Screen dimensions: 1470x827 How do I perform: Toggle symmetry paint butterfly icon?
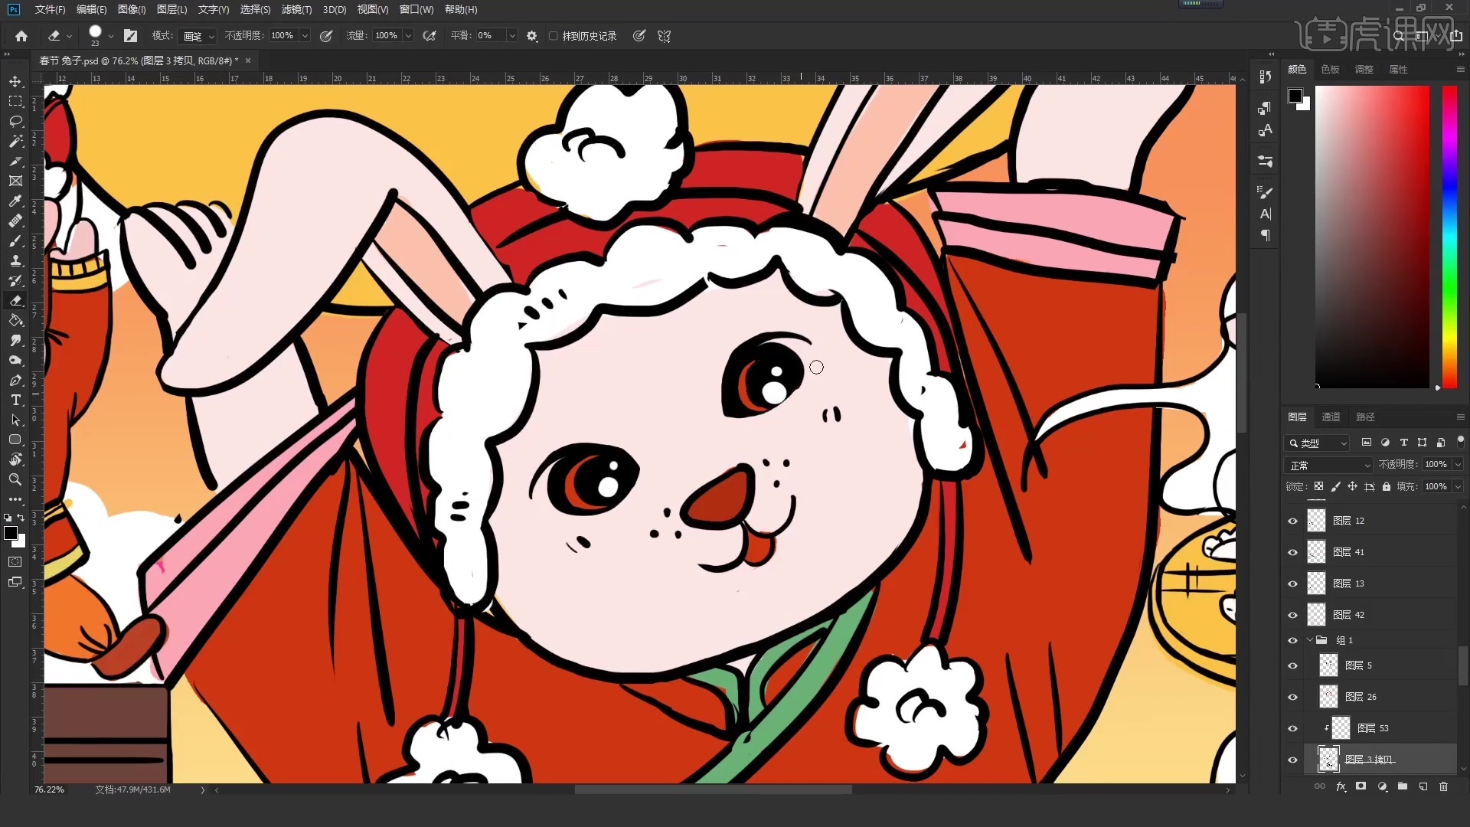[x=664, y=36]
